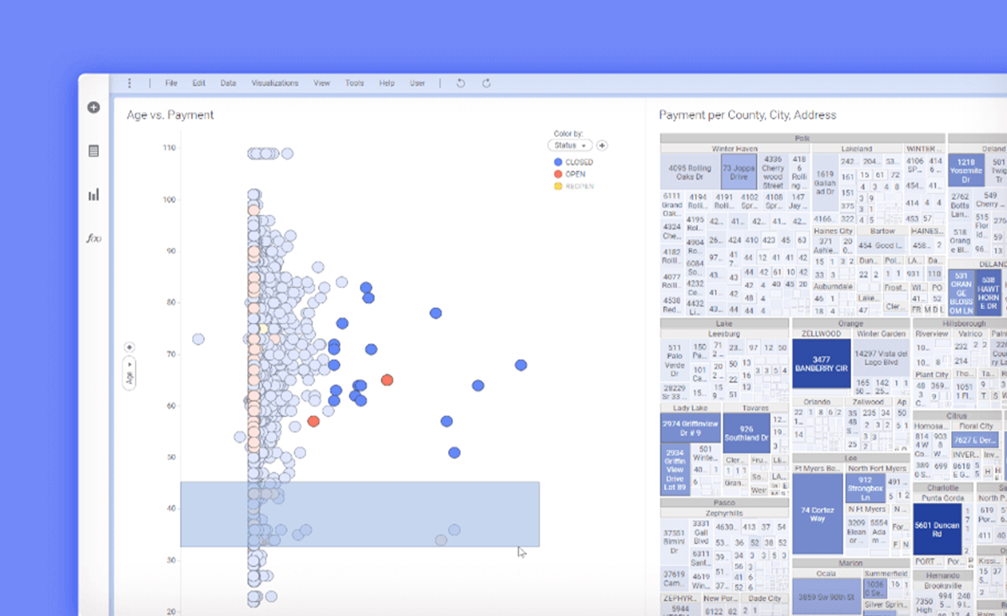
Task: Open the data table icon in the sidebar
Action: [93, 151]
